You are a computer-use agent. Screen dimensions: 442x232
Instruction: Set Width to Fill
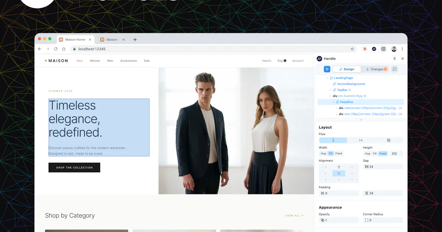point(331,154)
